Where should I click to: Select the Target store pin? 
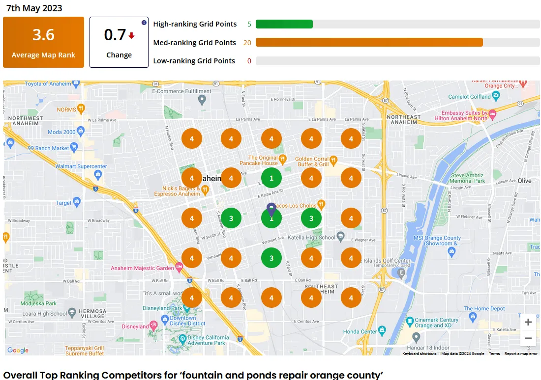77,202
